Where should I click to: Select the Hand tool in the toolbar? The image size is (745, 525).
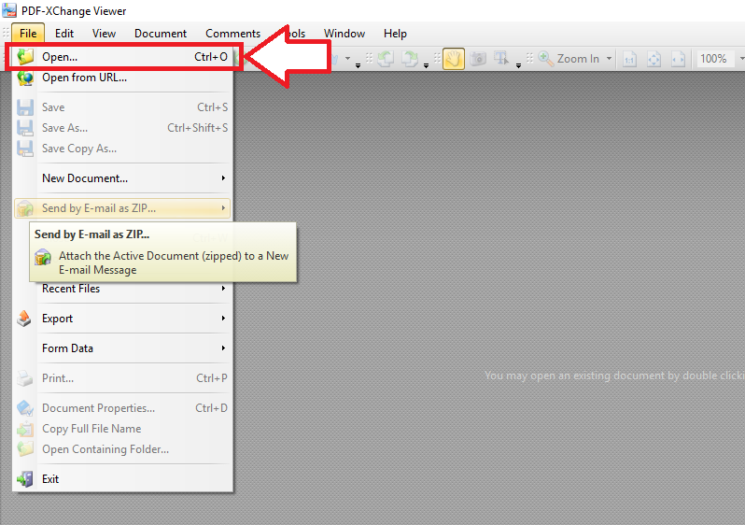coord(454,59)
